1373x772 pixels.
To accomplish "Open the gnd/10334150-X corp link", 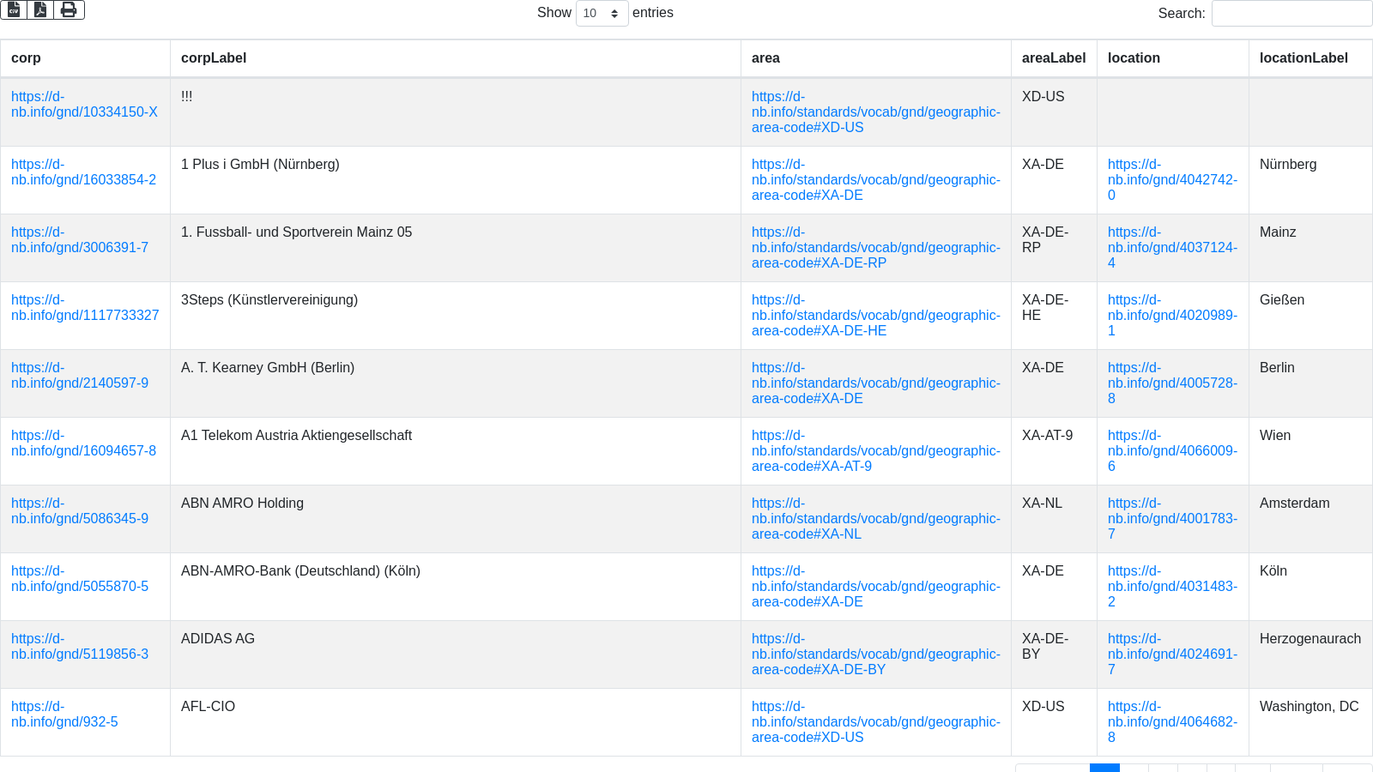I will coord(84,105).
